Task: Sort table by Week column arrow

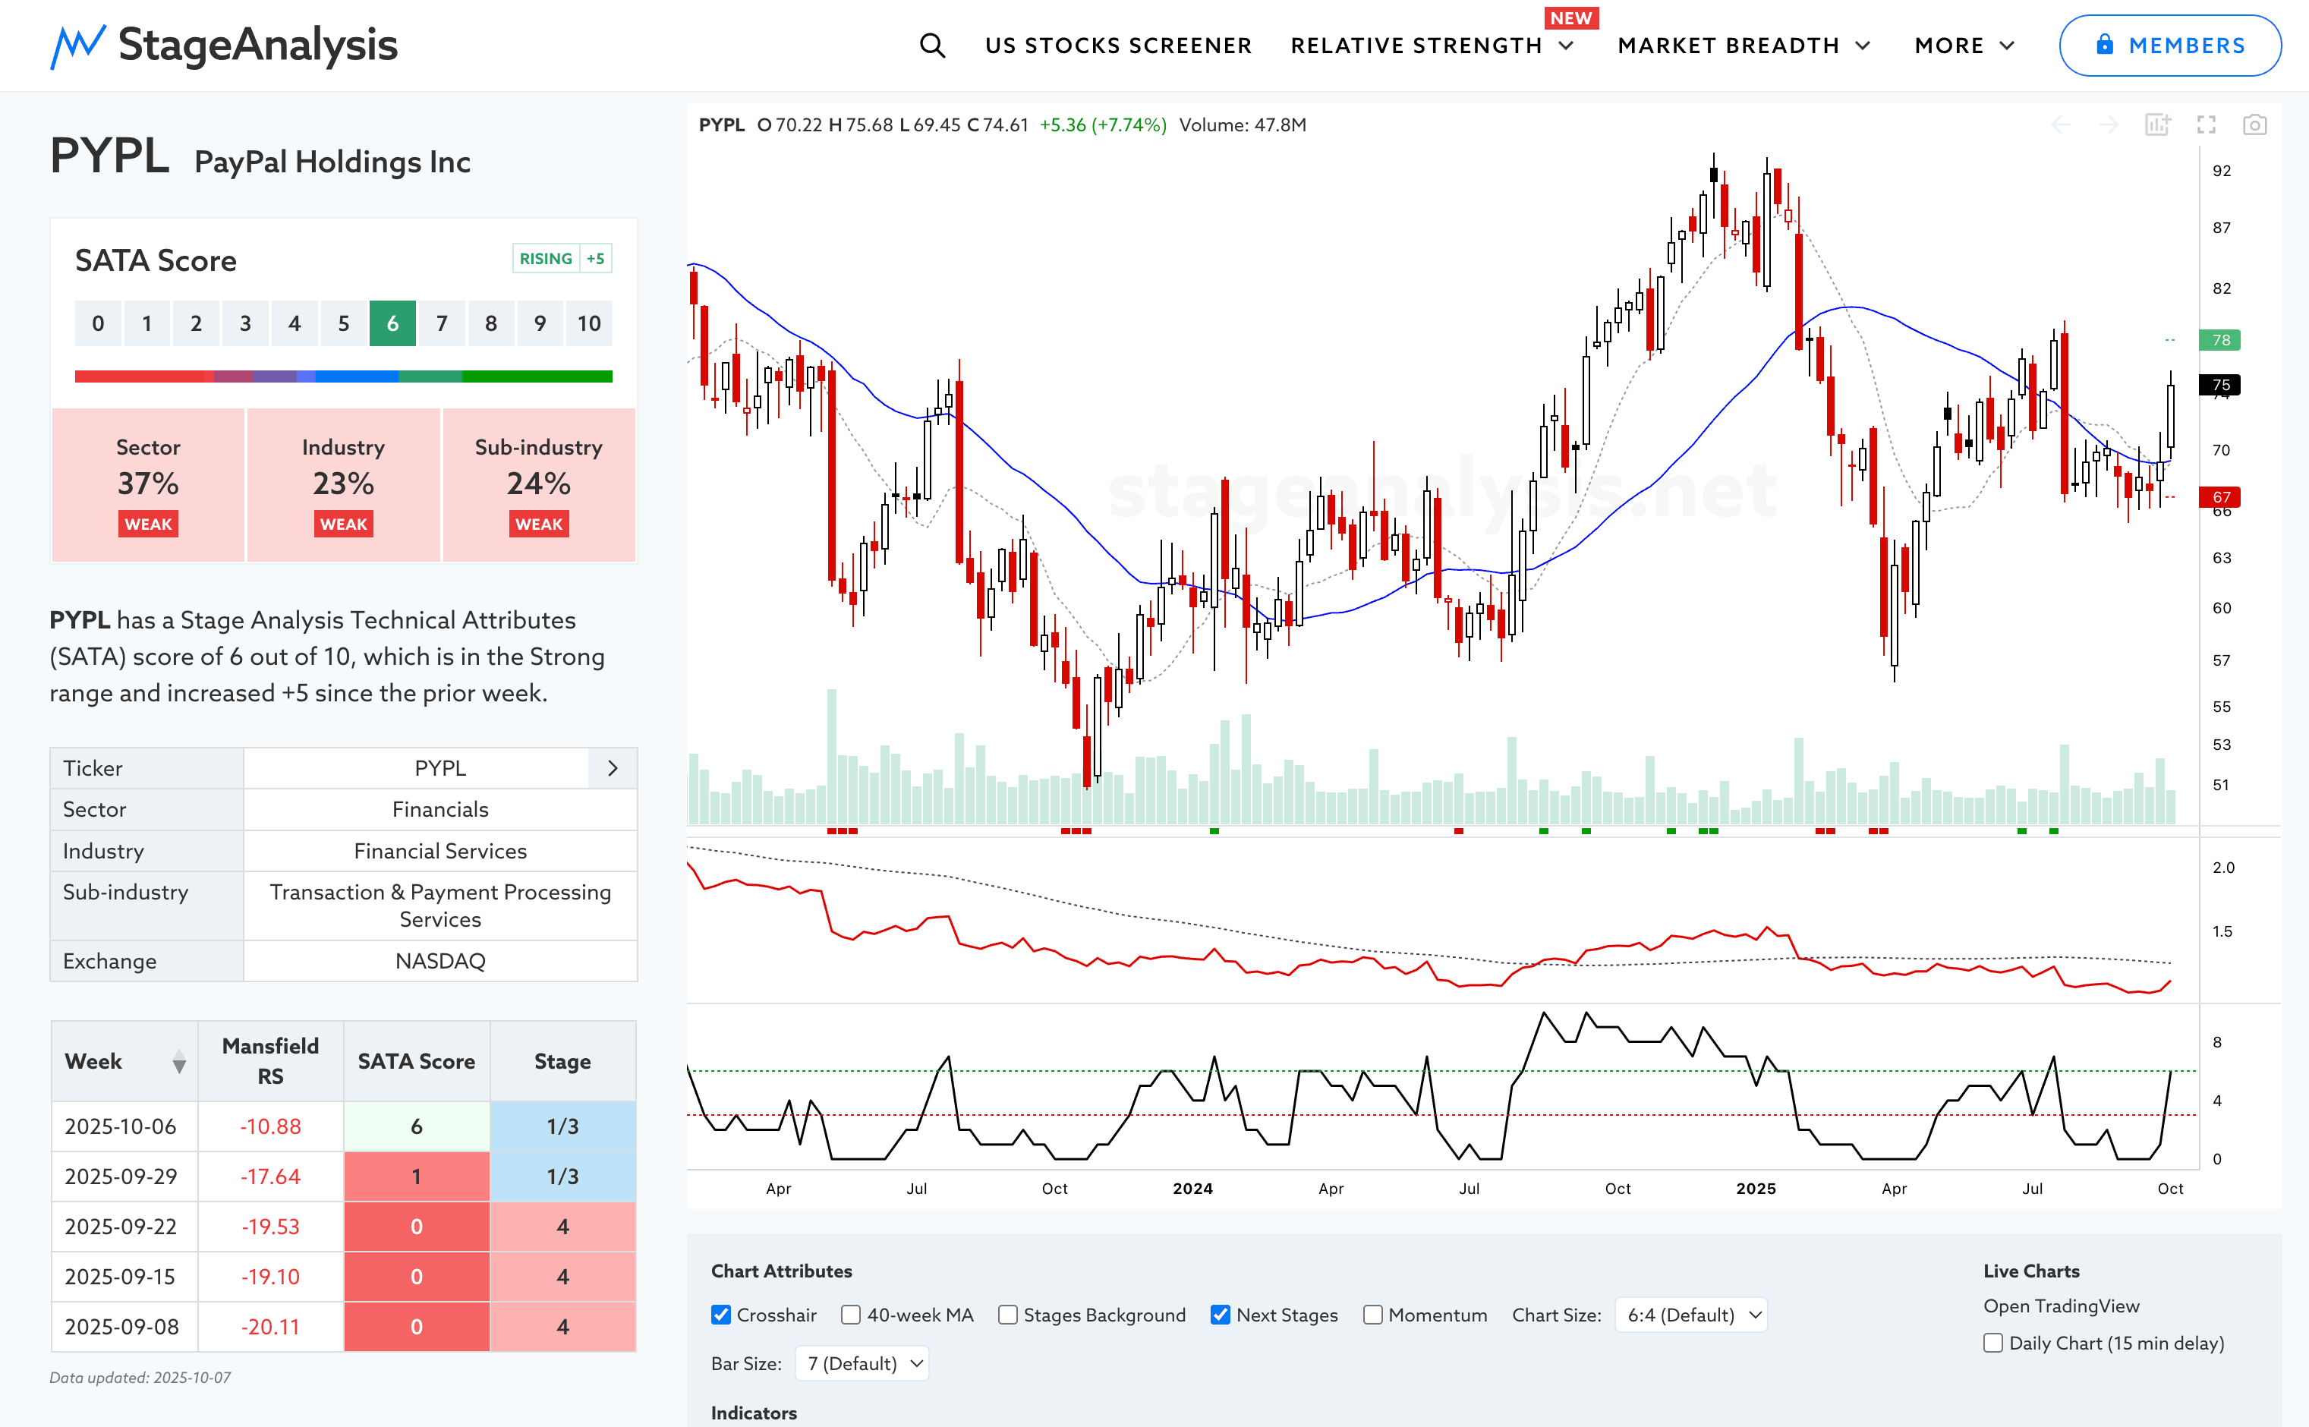Action: click(178, 1062)
